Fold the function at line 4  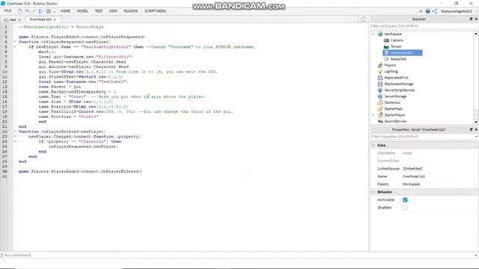point(15,42)
